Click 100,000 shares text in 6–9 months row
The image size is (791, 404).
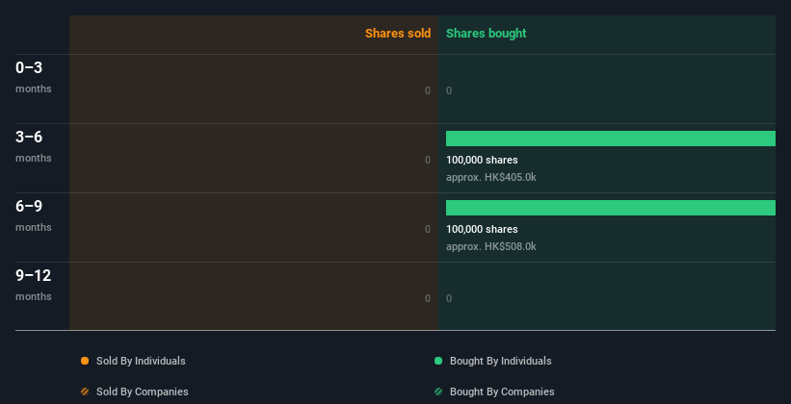[482, 229]
